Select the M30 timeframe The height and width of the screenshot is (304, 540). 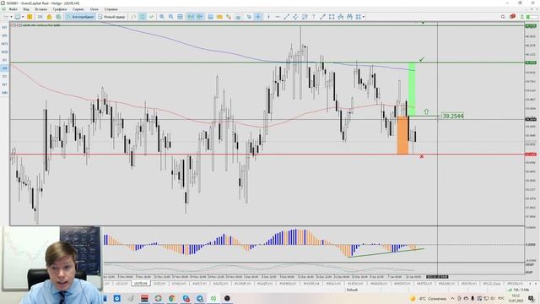coord(4,52)
